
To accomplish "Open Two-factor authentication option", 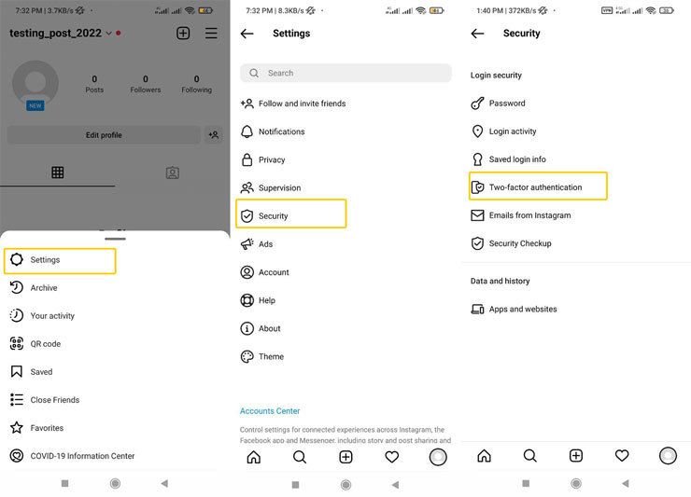I will (x=537, y=187).
